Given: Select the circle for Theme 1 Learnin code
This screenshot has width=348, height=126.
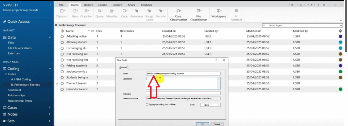Looking at the screenshot, I should (x=62, y=83).
